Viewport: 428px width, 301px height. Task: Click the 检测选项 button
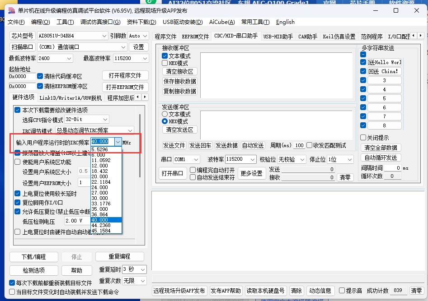tap(34, 270)
